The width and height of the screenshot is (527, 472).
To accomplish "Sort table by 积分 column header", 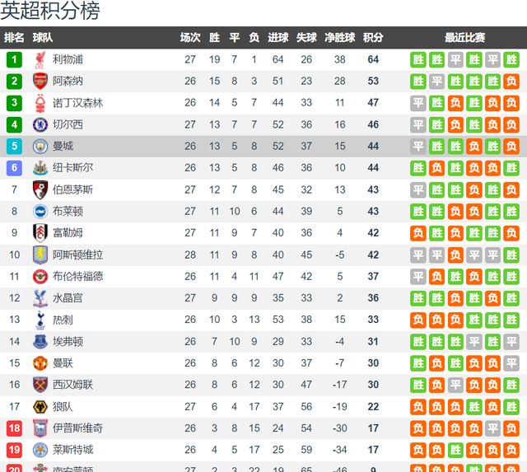I will (373, 37).
